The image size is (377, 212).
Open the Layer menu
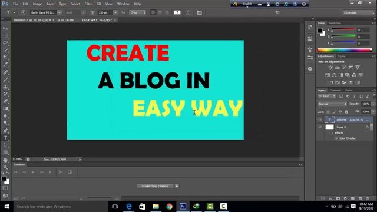[x=51, y=4]
